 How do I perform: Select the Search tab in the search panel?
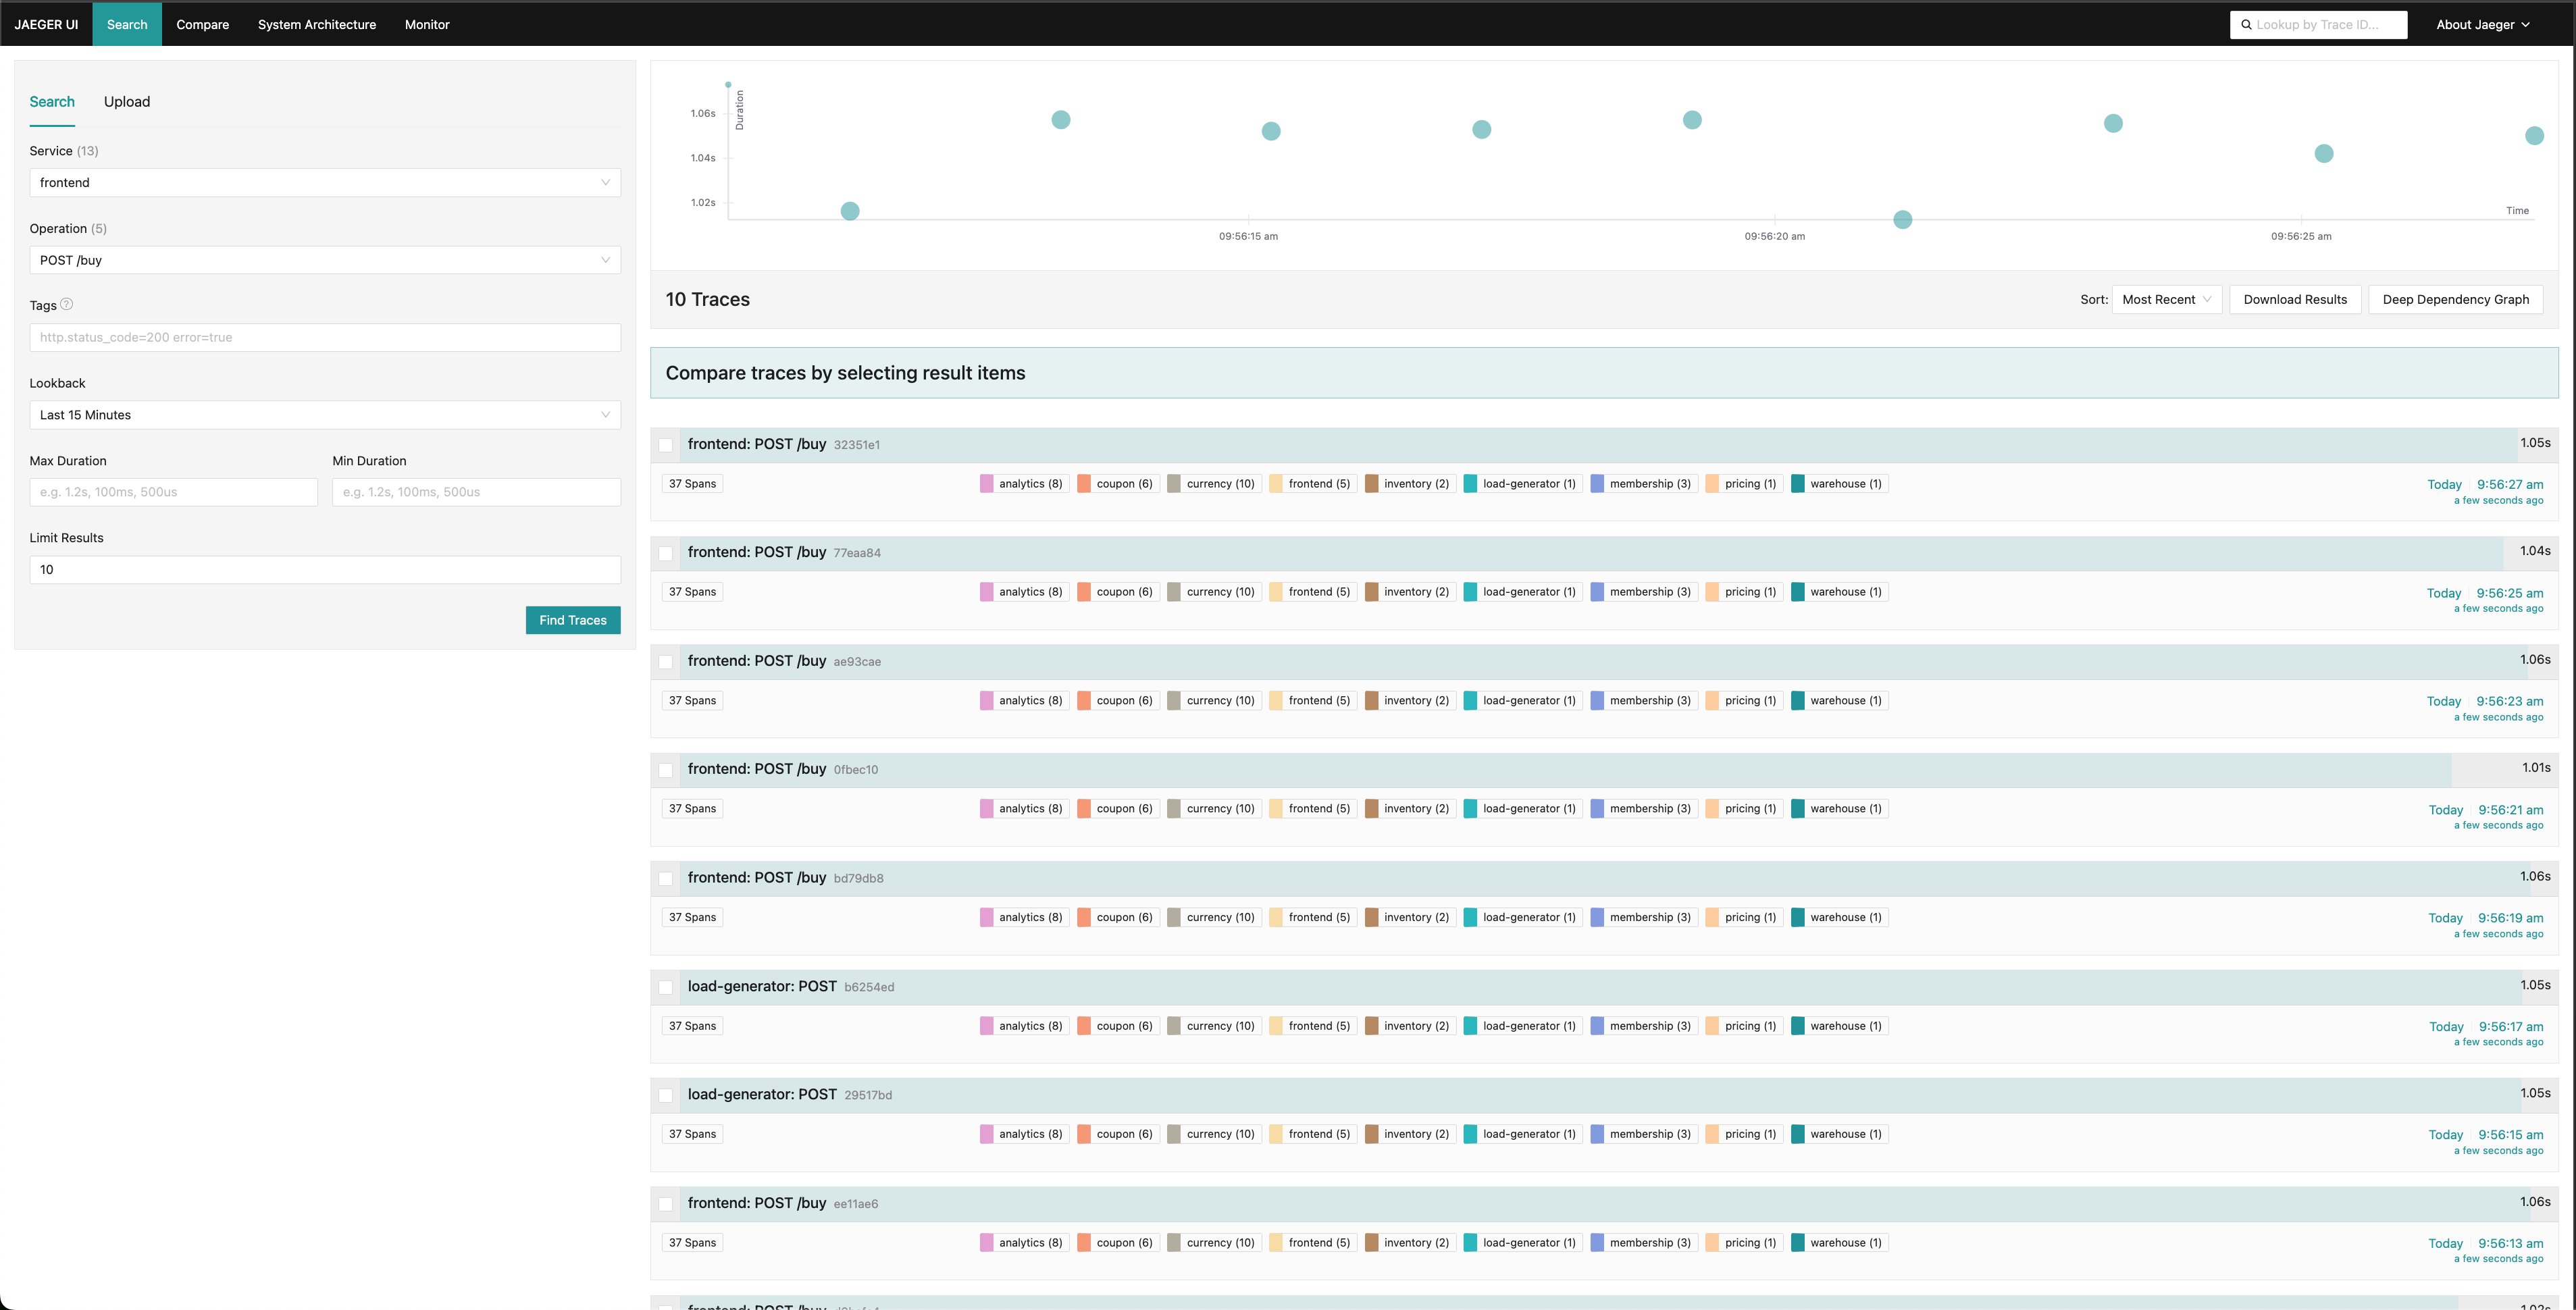[x=52, y=102]
